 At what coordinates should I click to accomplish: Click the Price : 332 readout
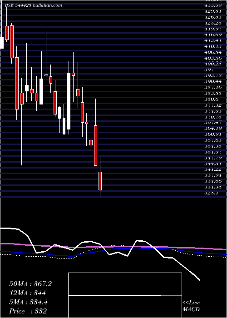click(x=28, y=311)
